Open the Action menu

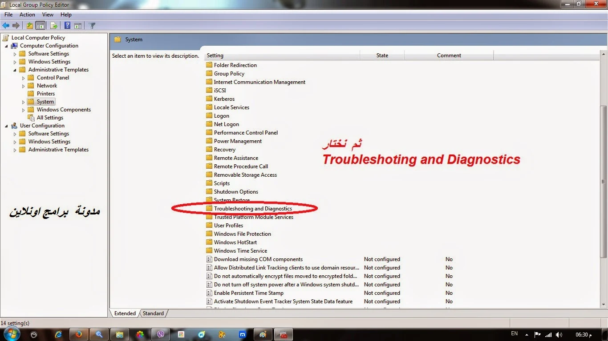pyautogui.click(x=27, y=15)
